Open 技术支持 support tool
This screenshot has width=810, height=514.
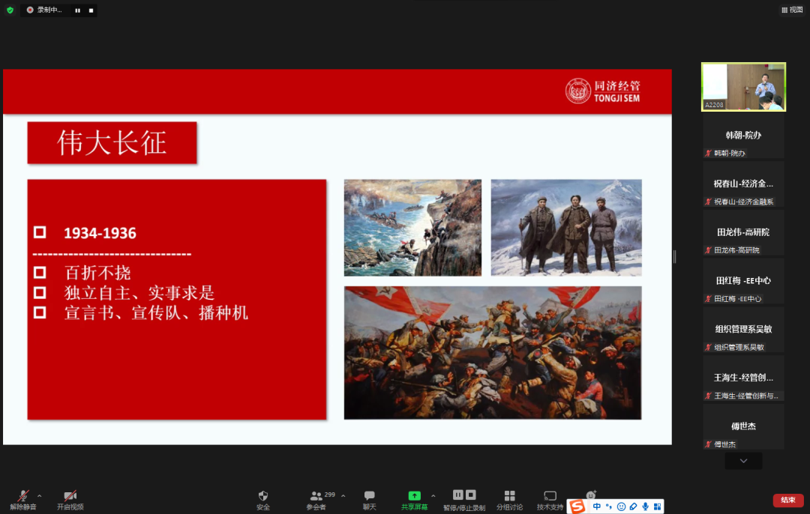tap(550, 500)
